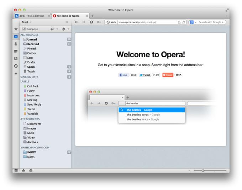This screenshot has width=242, height=190.
Task: Add a new panel with plus icon
Action: 16,73
